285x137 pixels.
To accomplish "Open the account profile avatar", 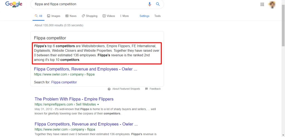I will (272, 4).
